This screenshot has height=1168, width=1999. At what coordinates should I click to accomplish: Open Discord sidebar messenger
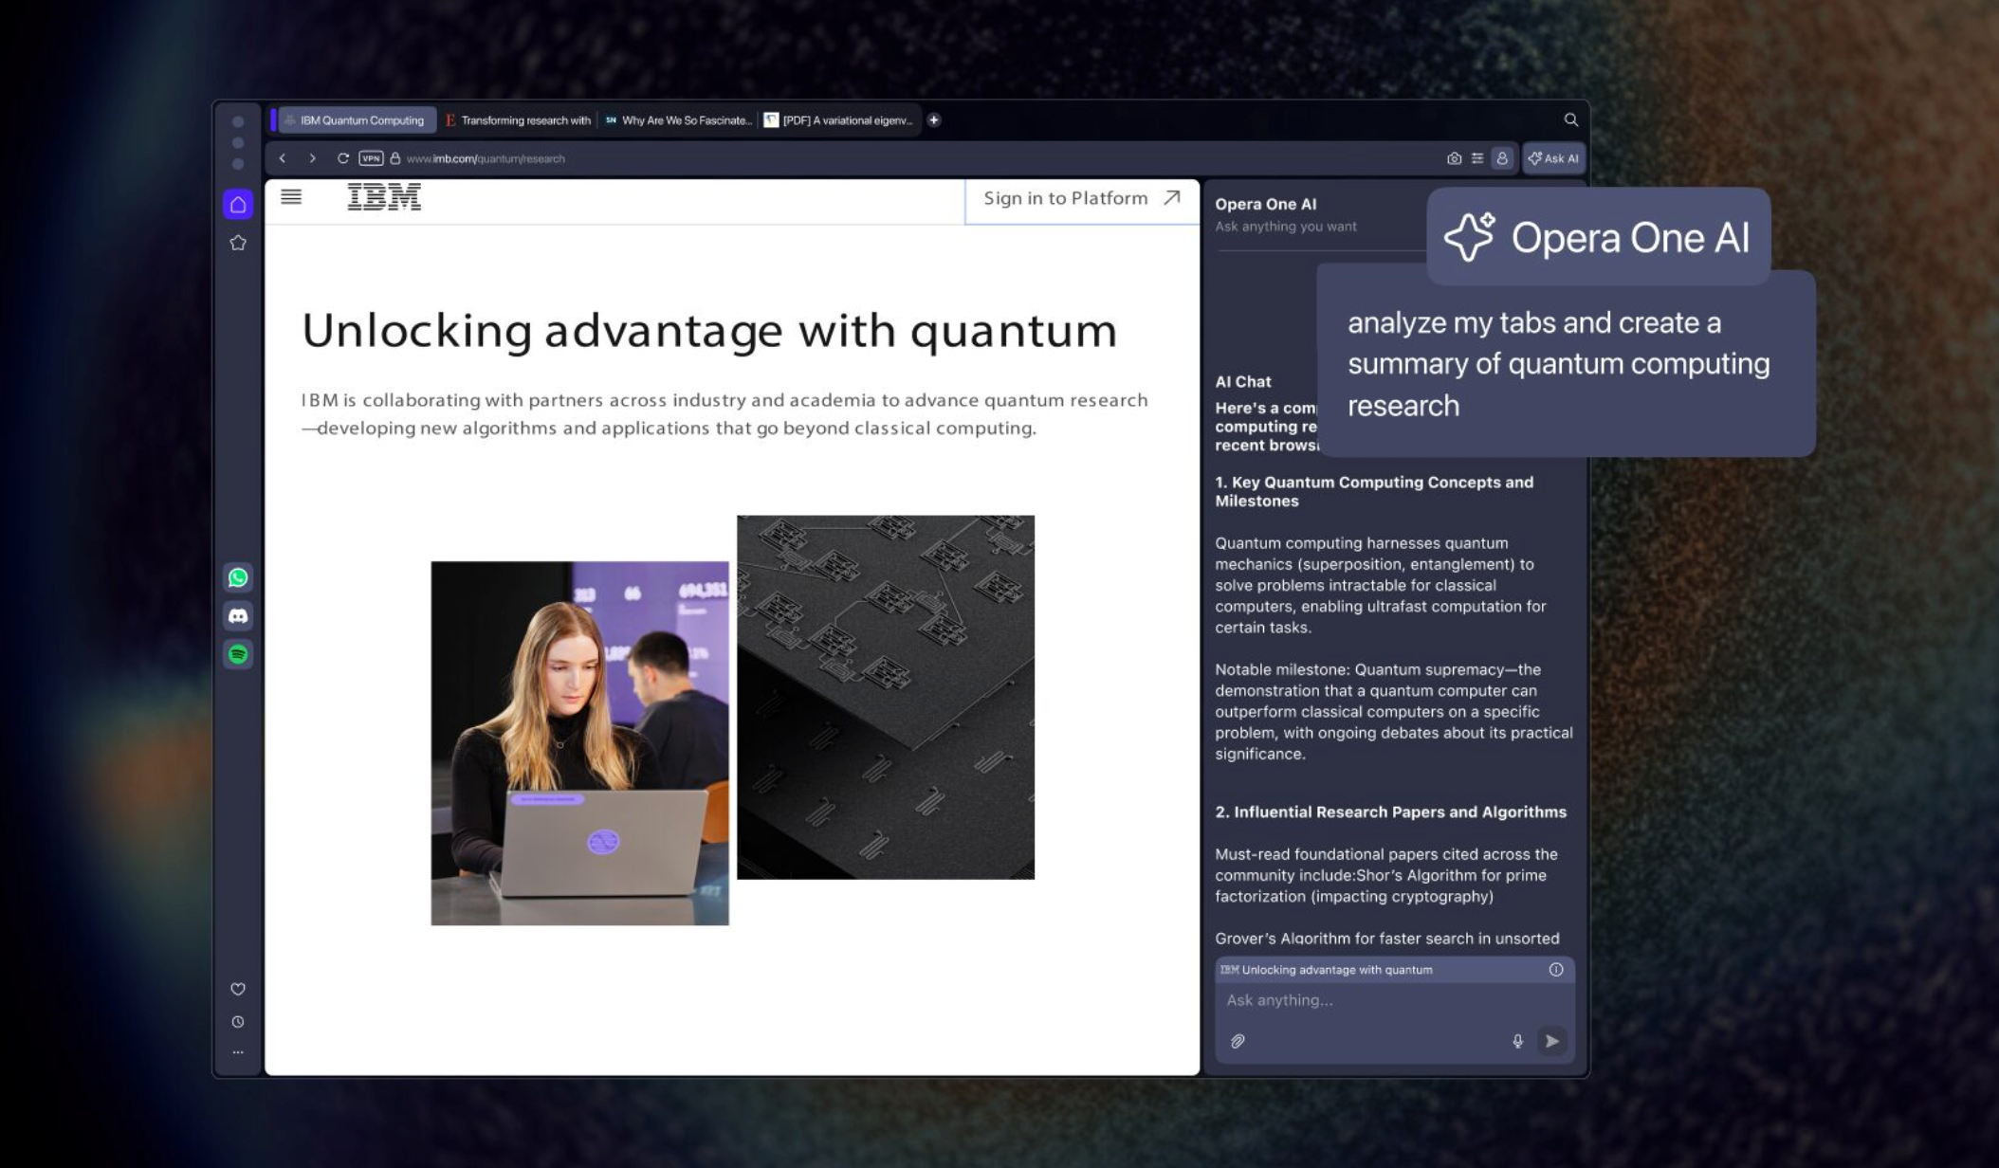point(238,616)
